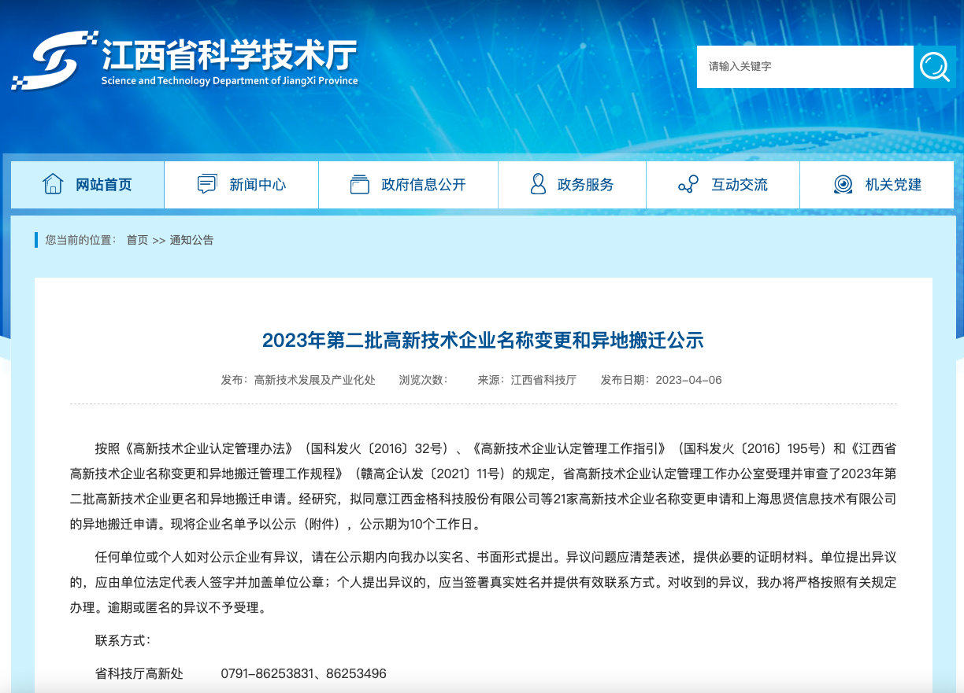The image size is (964, 693).
Task: Click the publish date 2023-04-06
Action: 689,380
